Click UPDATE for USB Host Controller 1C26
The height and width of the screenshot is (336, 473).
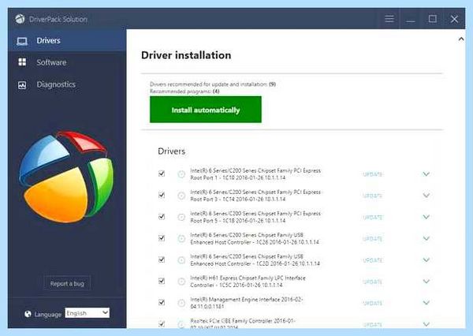[x=373, y=239]
